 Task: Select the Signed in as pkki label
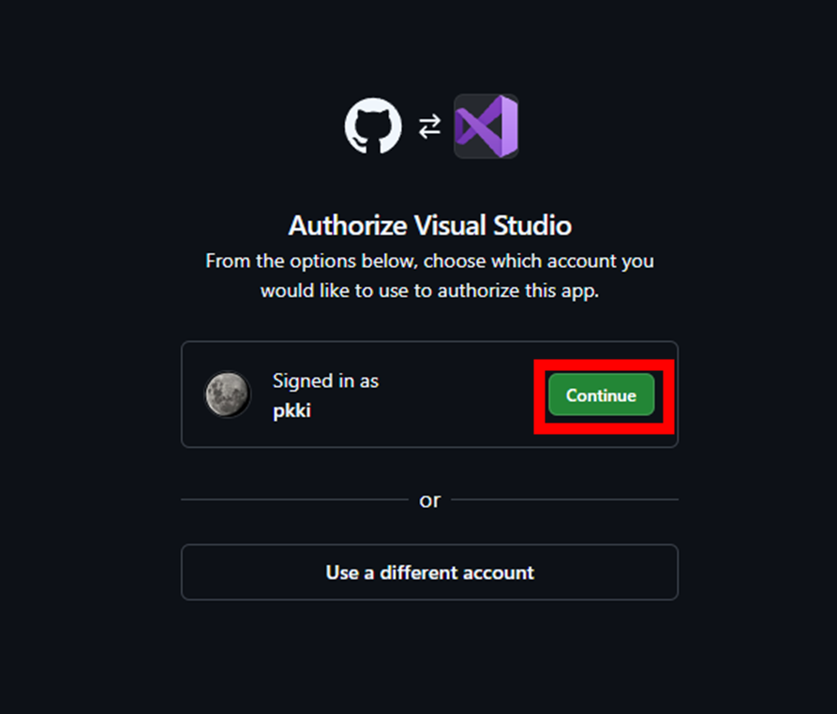tap(325, 380)
